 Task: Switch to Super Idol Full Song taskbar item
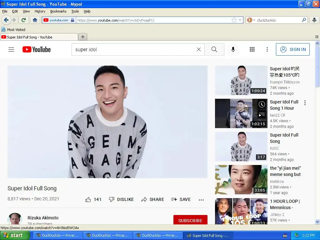tap(208, 235)
